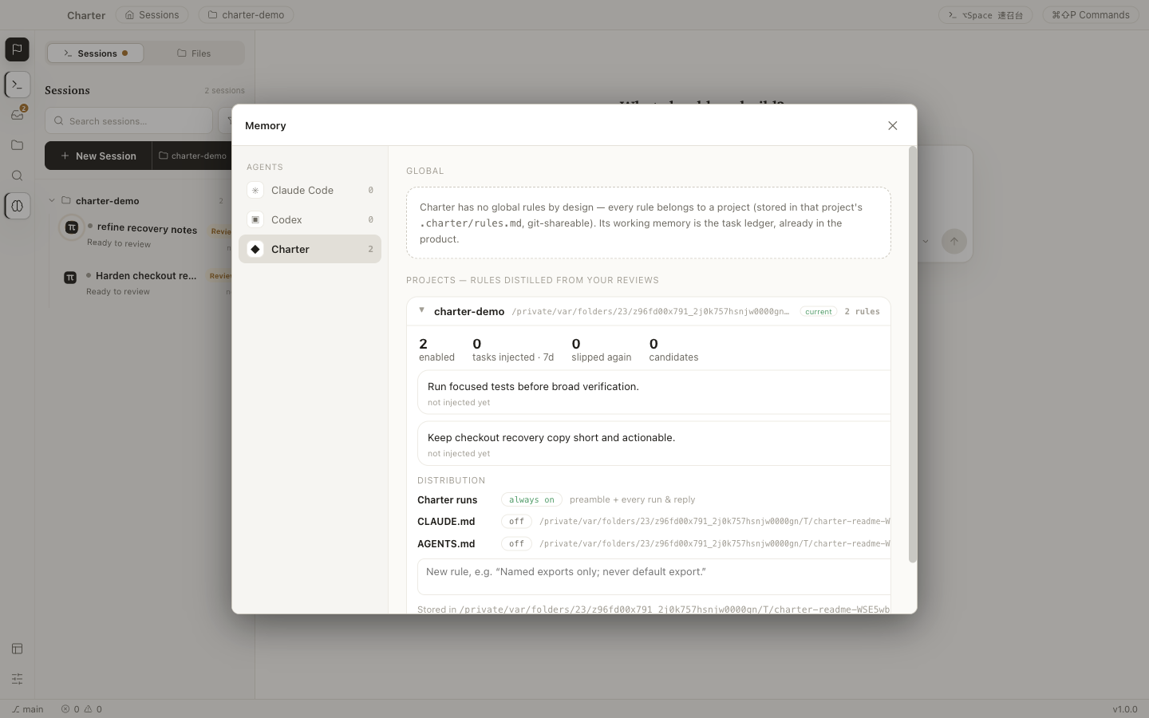
Task: Click the magnifier search icon in the sidebar
Action: (17, 176)
